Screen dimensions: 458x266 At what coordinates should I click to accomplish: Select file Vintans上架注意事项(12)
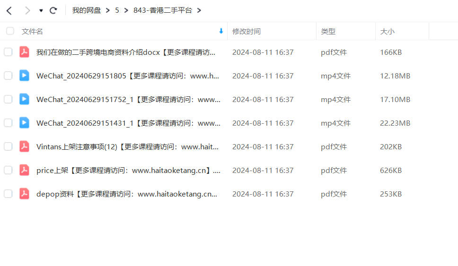tap(127, 147)
